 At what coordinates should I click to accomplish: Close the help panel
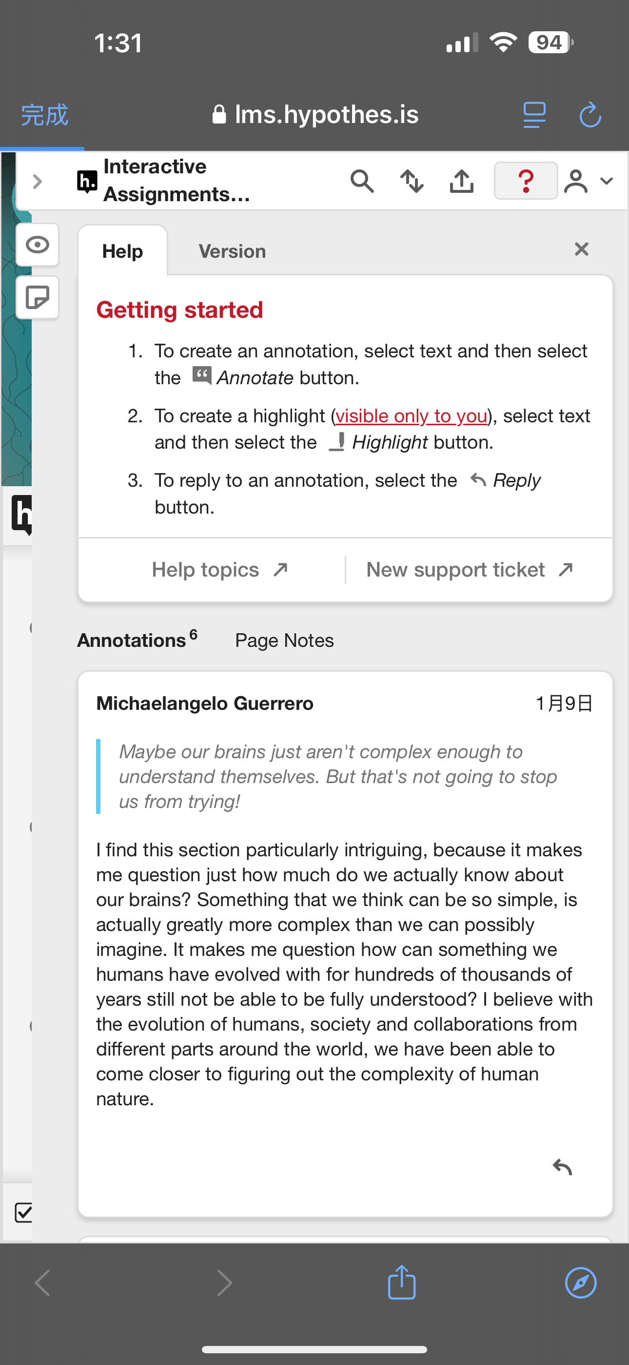[581, 249]
